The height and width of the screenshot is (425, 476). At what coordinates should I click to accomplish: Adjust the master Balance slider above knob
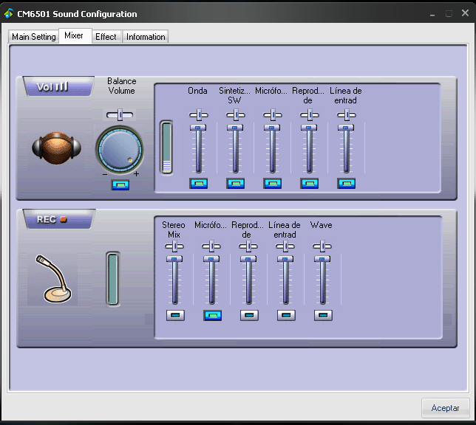click(120, 115)
